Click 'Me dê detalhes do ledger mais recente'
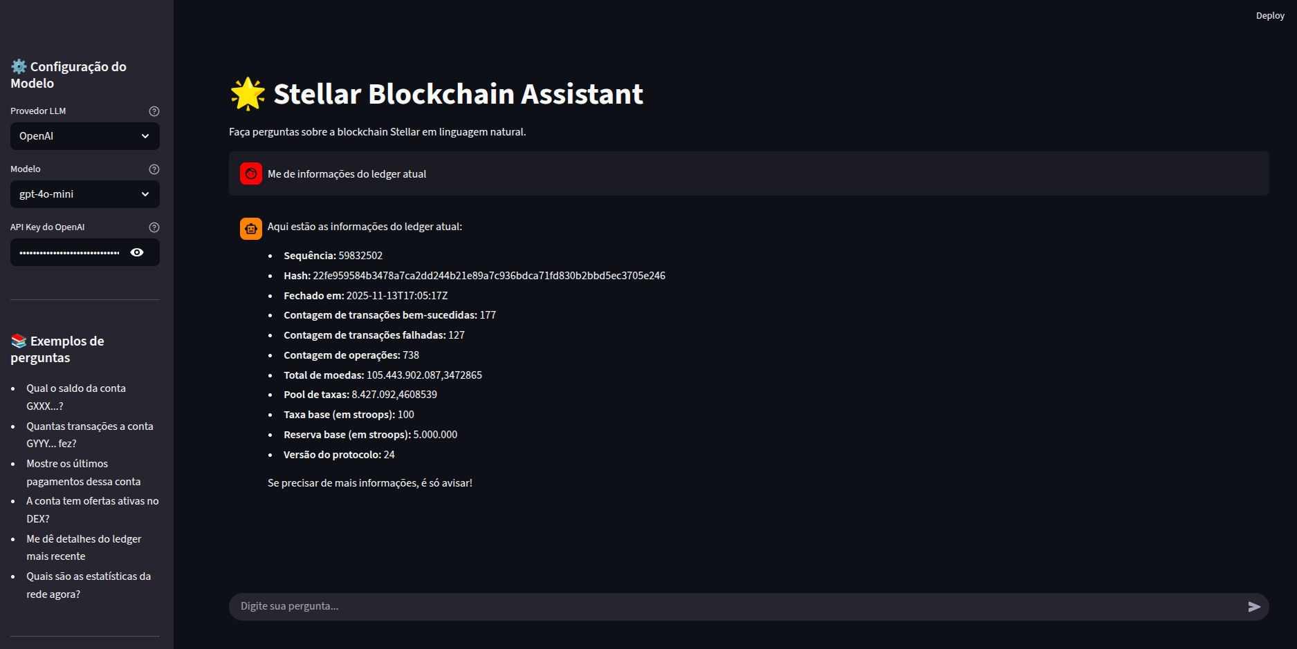 84,547
